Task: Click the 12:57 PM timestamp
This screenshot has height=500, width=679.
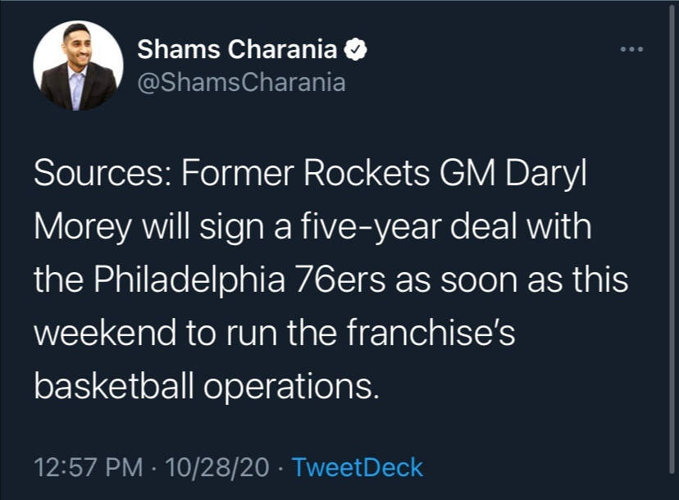Action: [89, 467]
